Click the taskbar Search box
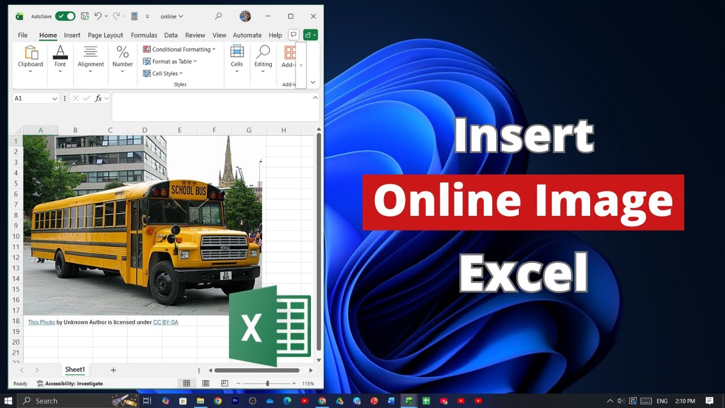 coord(78,401)
